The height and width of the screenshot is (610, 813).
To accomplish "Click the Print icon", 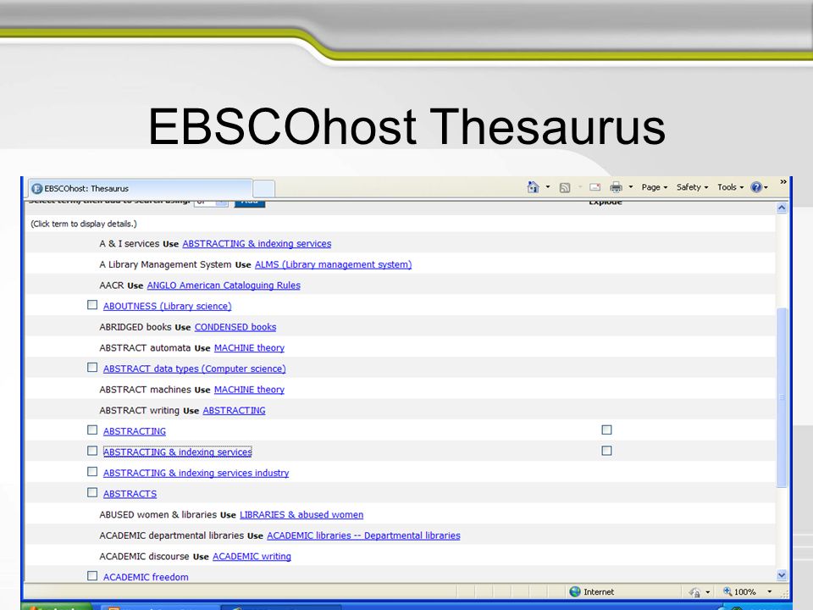I will tap(616, 187).
